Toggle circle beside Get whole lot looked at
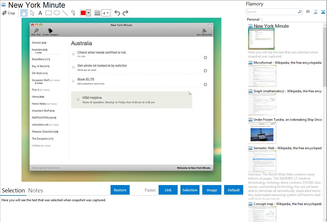This screenshot has width=327, height=222. point(73,67)
